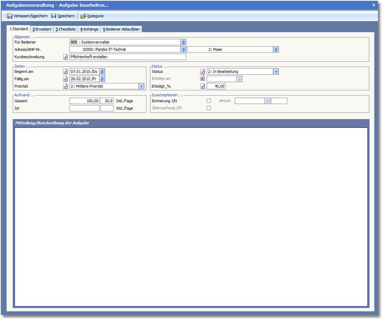
Task: Switch to the Erweitert tab
Action: coord(42,29)
